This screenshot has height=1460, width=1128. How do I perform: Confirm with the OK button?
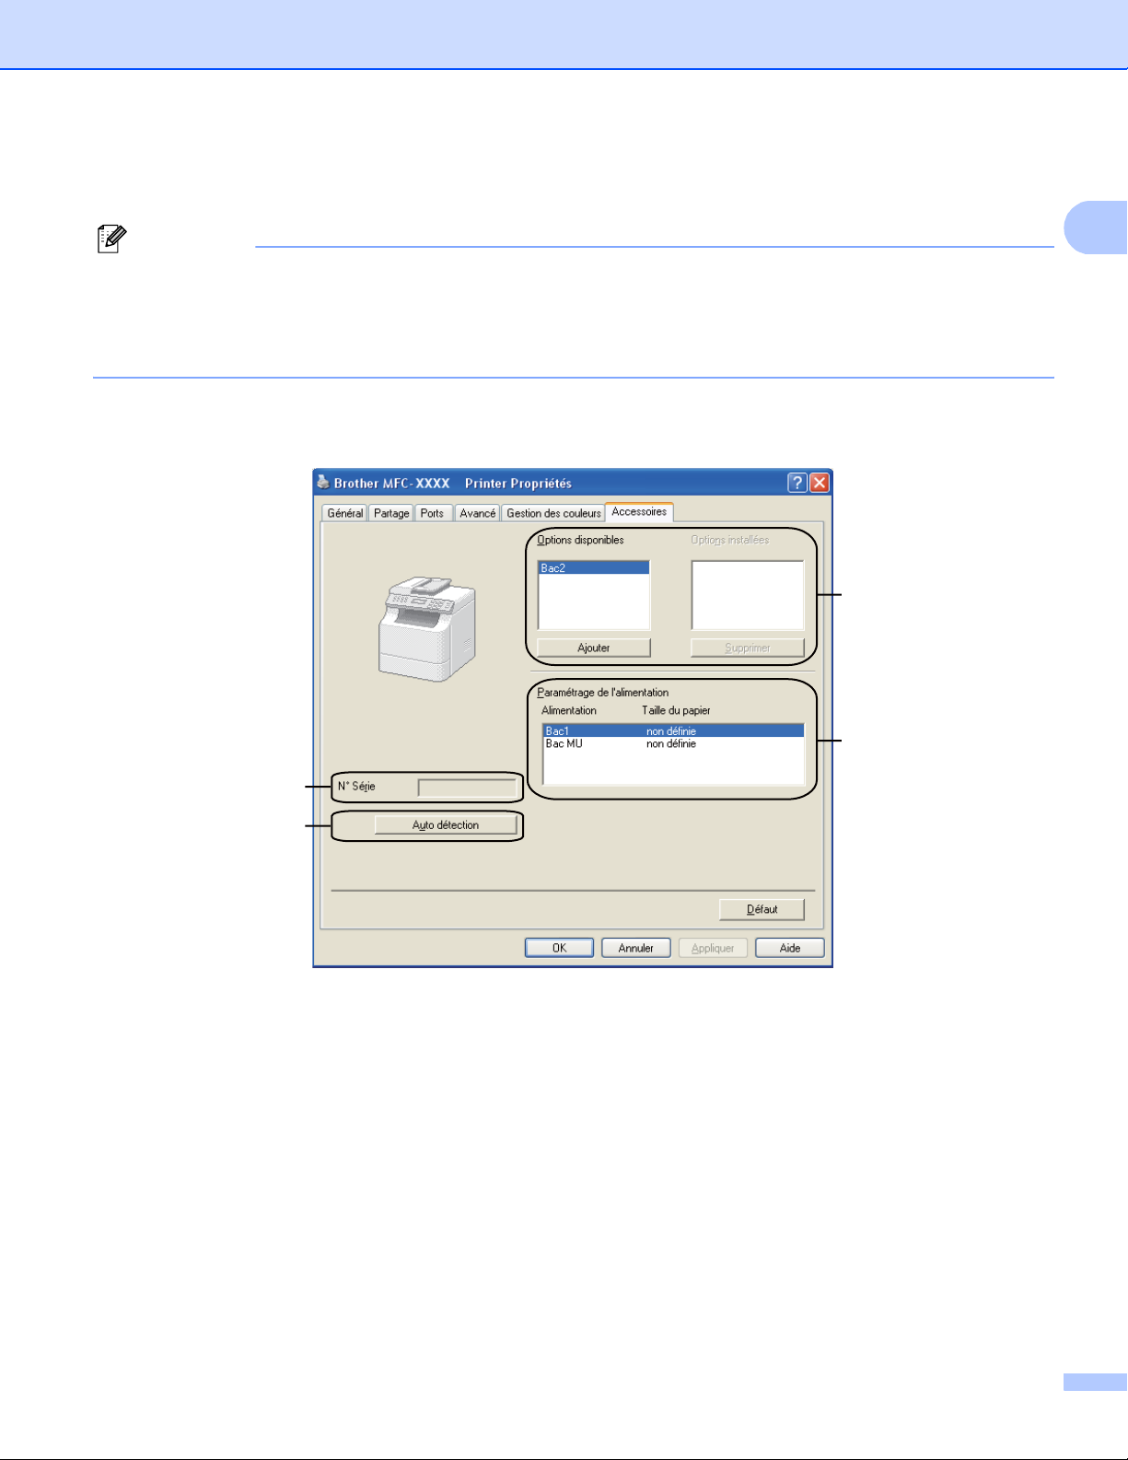[559, 948]
